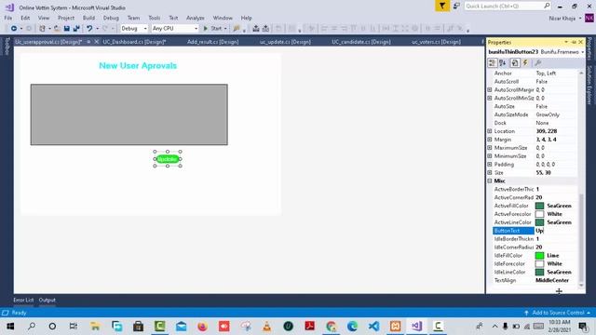Click the New Project toolbar icon
This screenshot has height=335, width=596.
pos(42,29)
